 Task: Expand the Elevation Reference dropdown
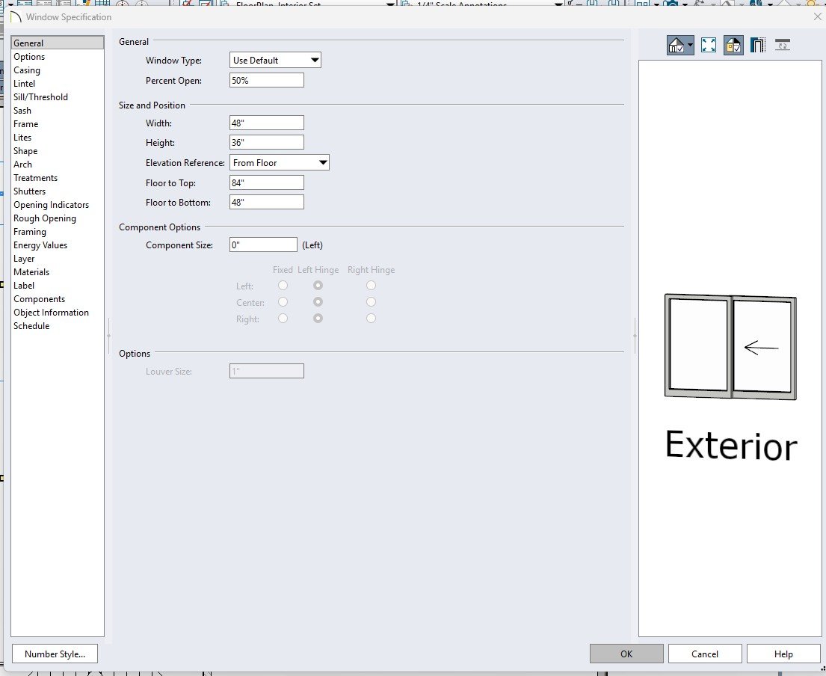tap(280, 162)
